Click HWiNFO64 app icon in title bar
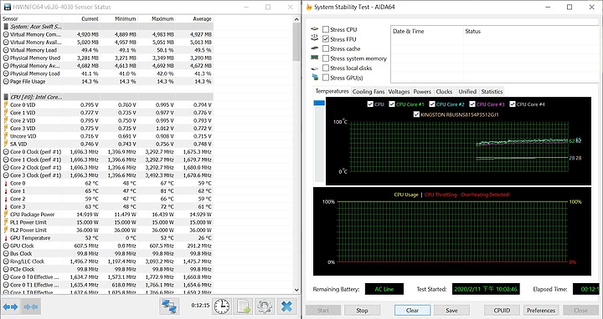Image resolution: width=603 pixels, height=319 pixels. (x=7, y=7)
